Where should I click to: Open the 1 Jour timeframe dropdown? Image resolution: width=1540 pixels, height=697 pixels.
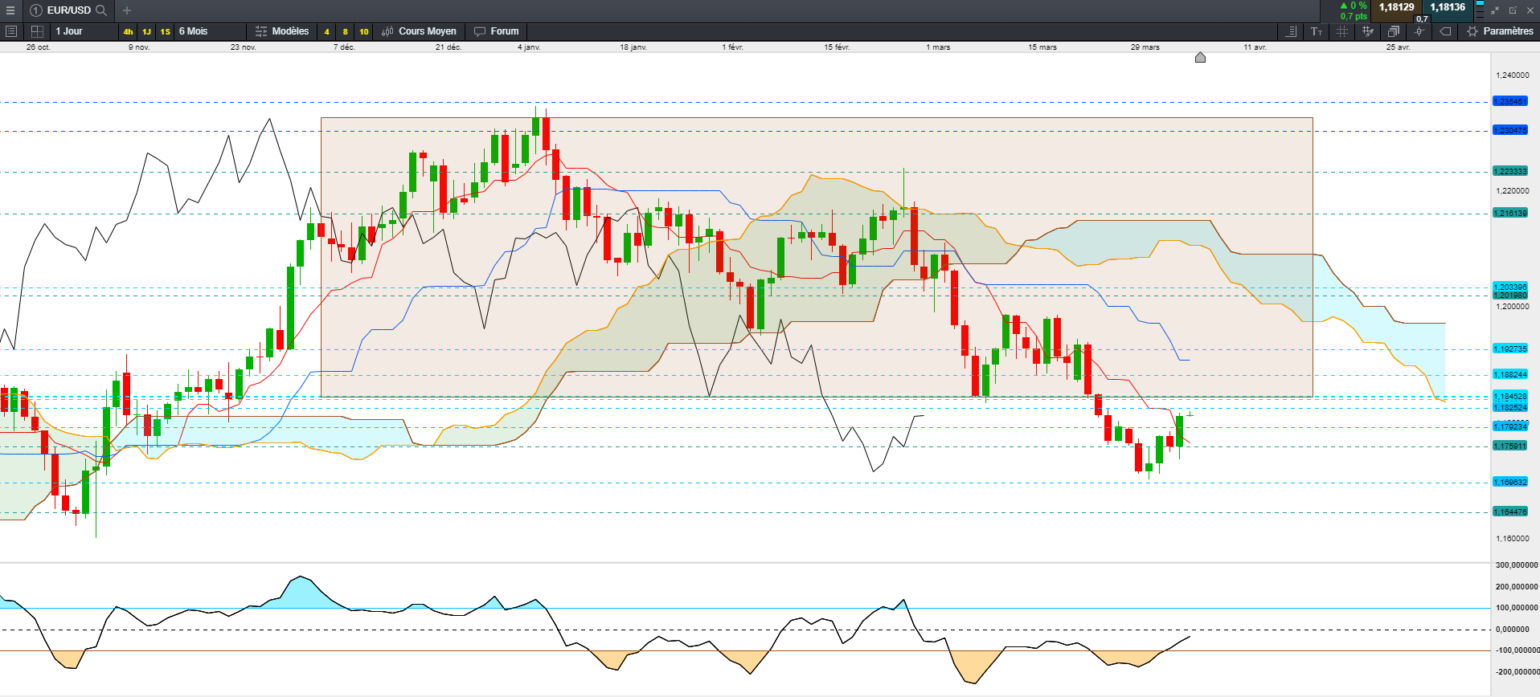click(83, 31)
